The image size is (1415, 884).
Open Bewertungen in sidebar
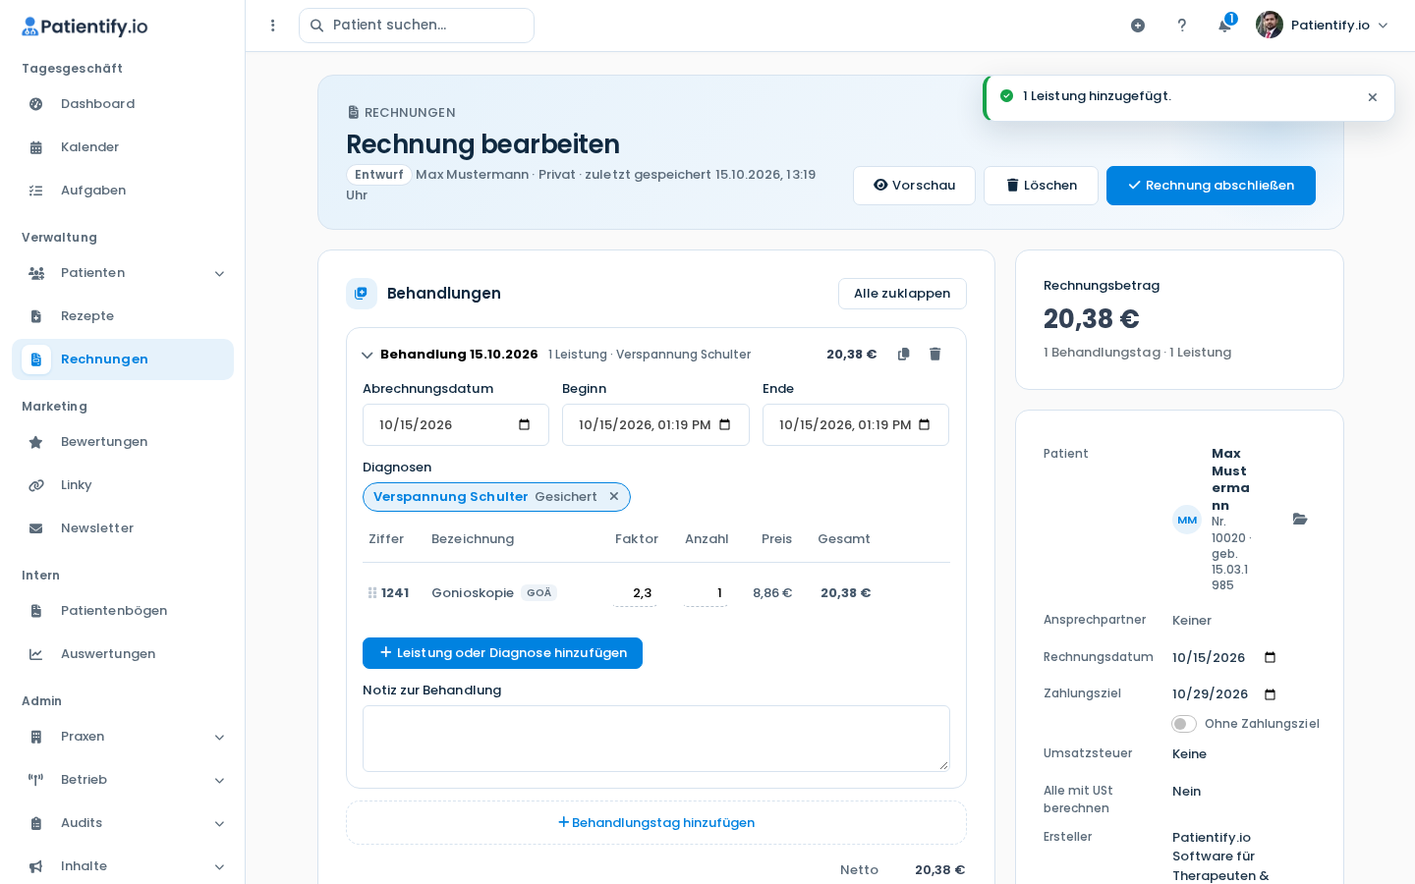[123, 442]
